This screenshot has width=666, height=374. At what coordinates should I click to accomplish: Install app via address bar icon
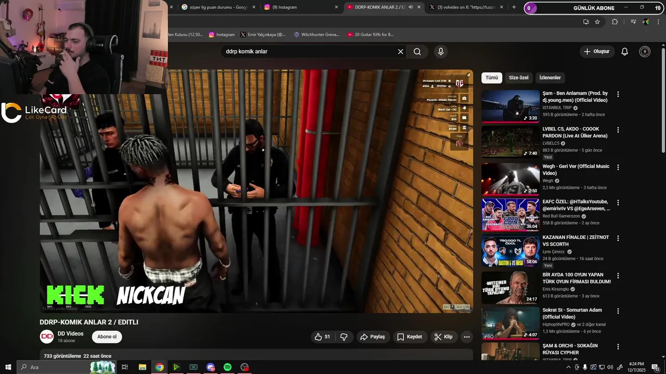click(x=586, y=22)
